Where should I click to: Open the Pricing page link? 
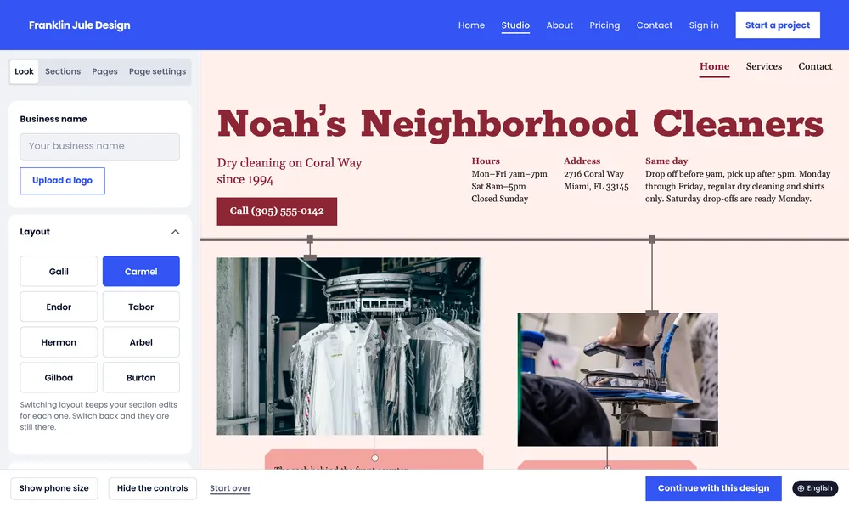(604, 25)
